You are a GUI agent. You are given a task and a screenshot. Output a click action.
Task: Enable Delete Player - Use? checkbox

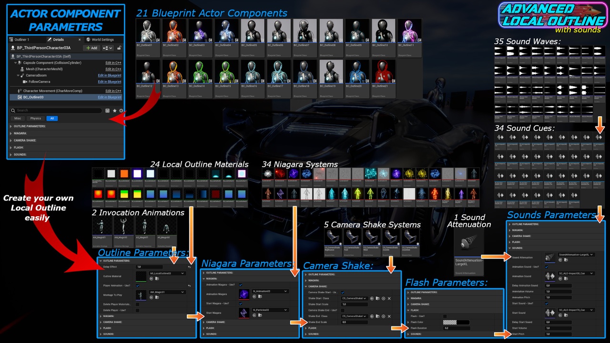click(137, 311)
